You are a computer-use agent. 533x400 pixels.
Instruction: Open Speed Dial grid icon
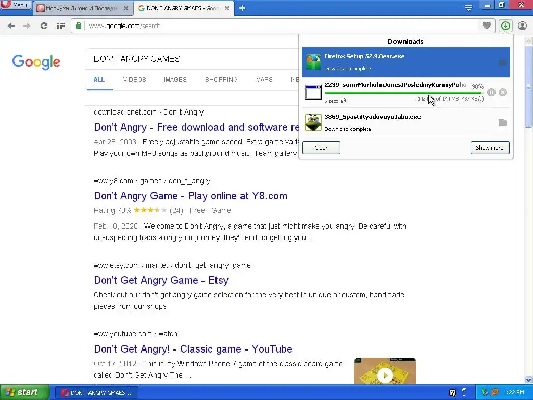61,26
